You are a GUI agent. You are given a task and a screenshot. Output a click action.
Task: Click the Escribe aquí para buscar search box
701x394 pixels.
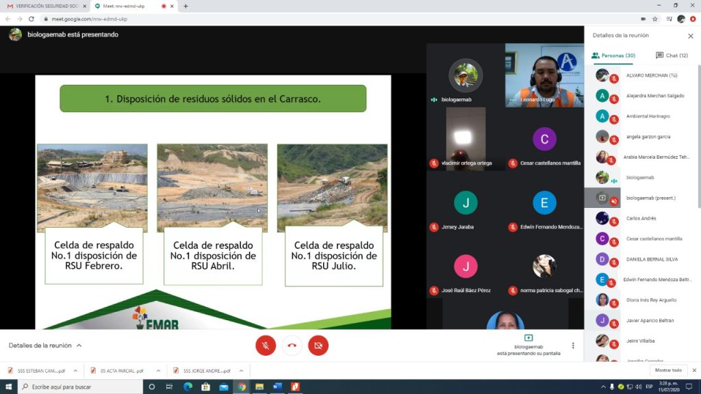click(81, 387)
